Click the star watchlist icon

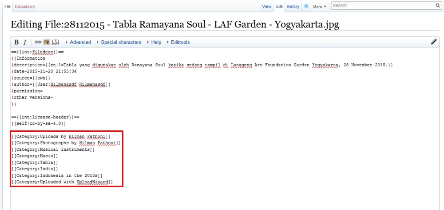(306, 6)
